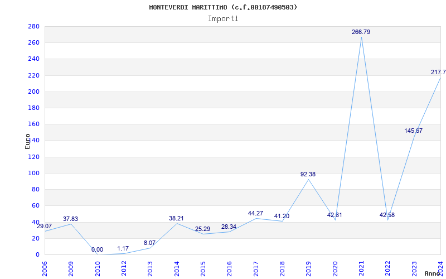Select the 42.58 data label
The width and height of the screenshot is (446, 279).
(387, 215)
